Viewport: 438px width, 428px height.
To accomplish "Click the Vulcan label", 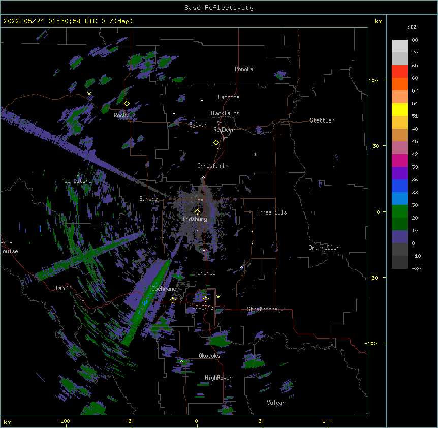I will [276, 403].
